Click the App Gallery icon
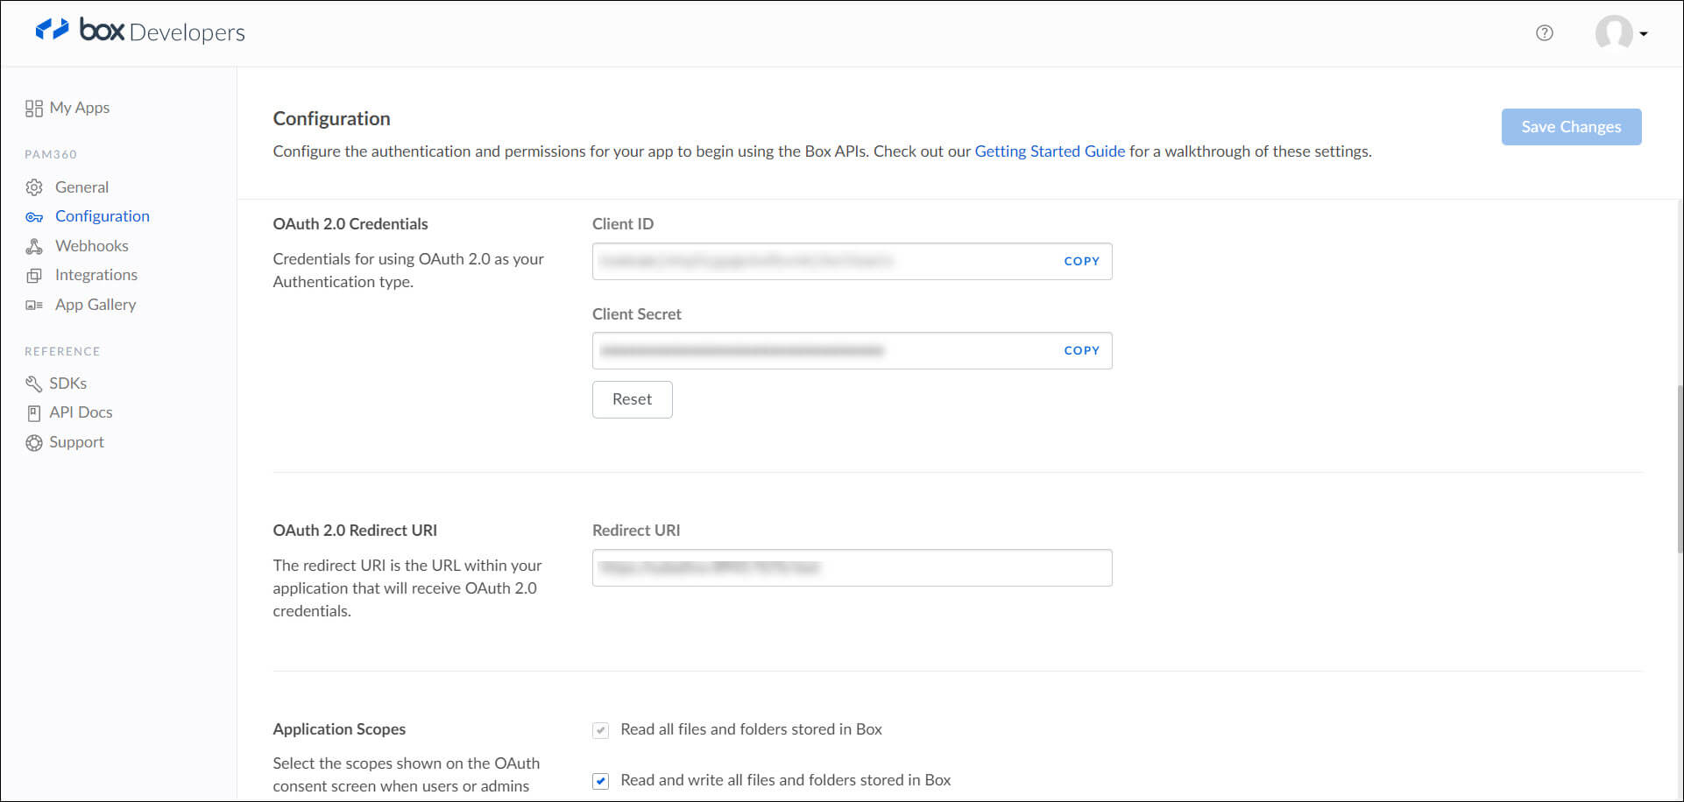 [34, 305]
